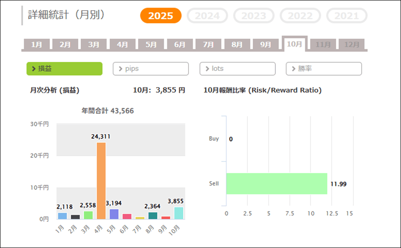Click the 月次分析 (損益) heading
401x248 pixels.
(55, 90)
